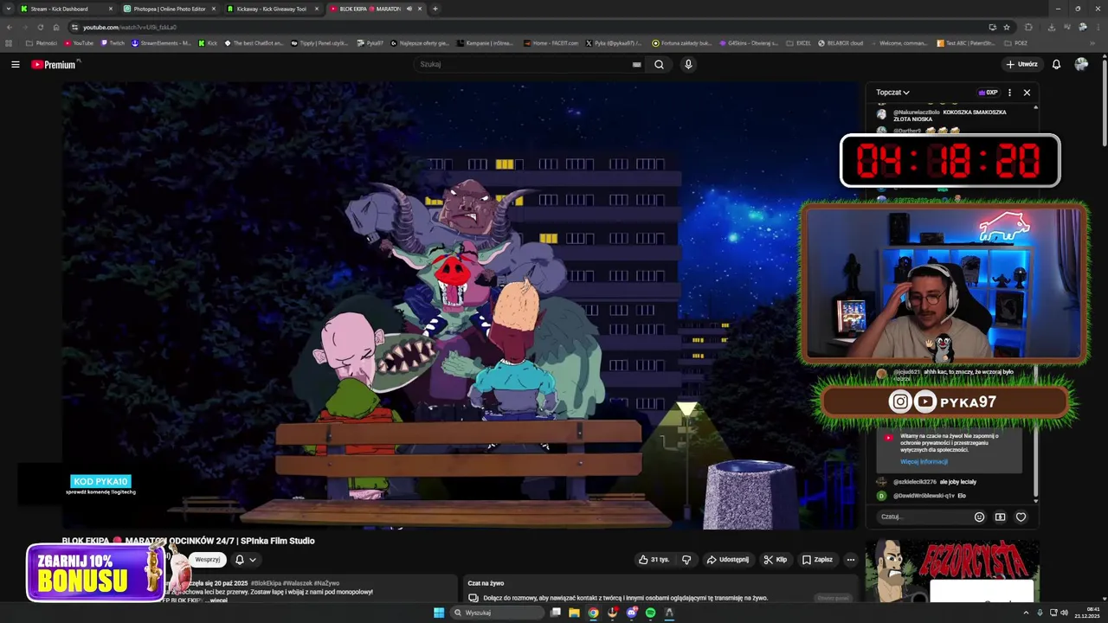Open Więcej informacji link in chat notice
Screen dimensions: 1108x623
pyautogui.click(x=924, y=461)
